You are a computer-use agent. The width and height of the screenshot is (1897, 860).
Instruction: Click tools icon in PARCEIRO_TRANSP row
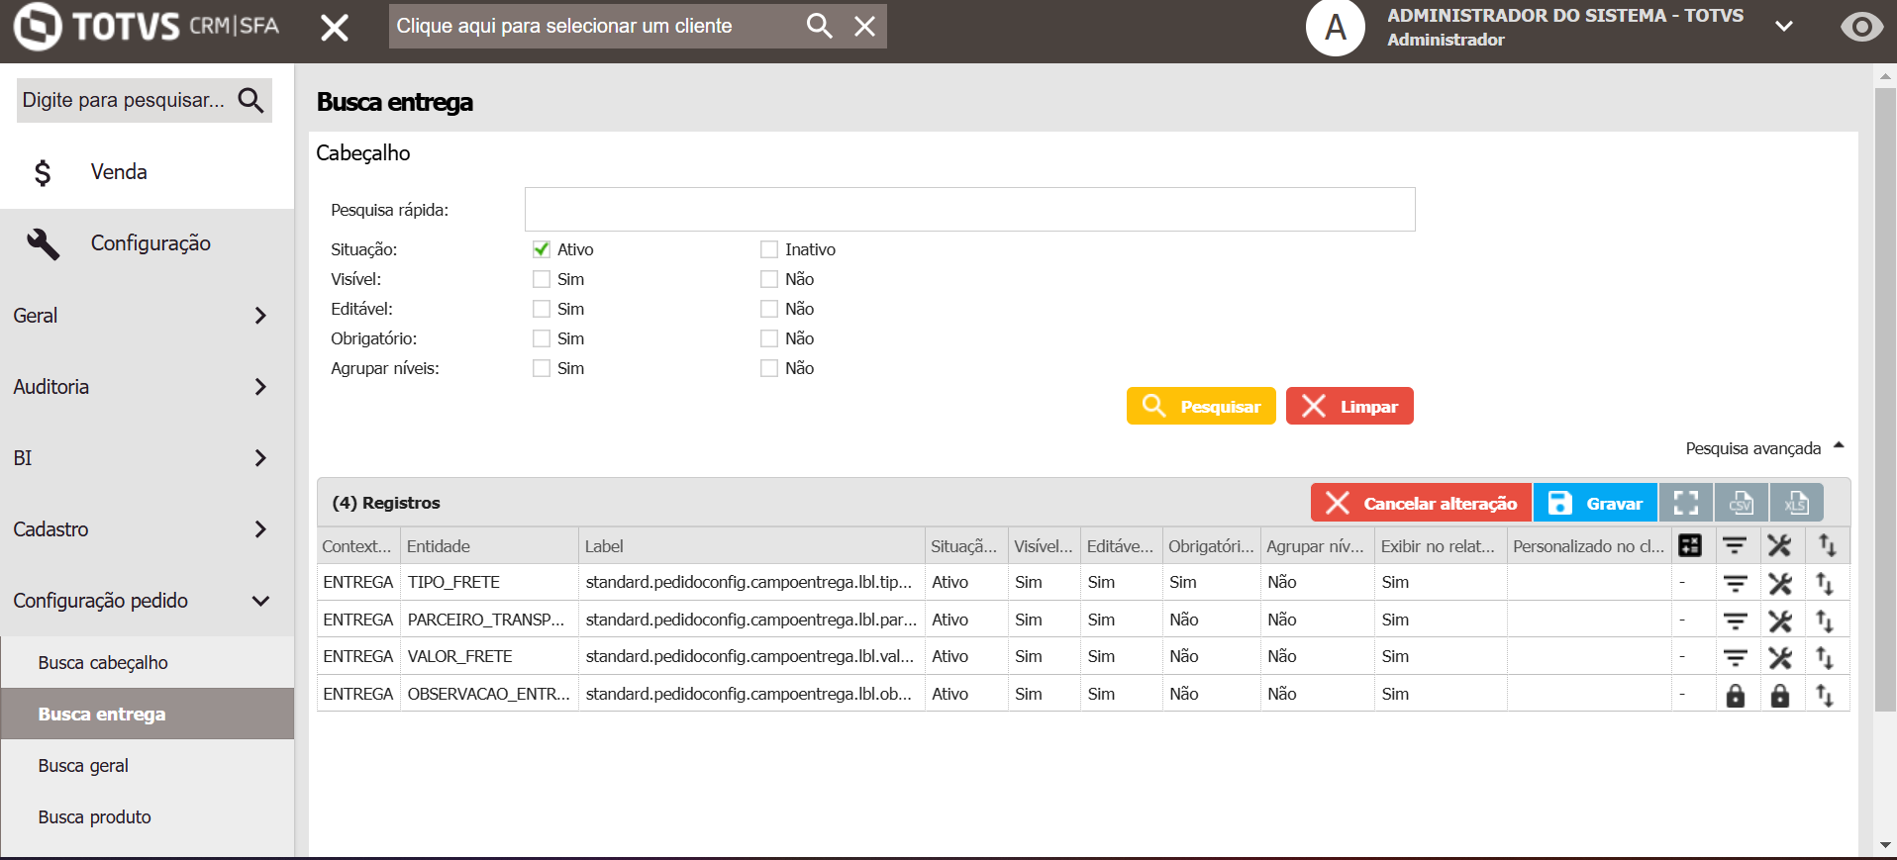(1779, 621)
